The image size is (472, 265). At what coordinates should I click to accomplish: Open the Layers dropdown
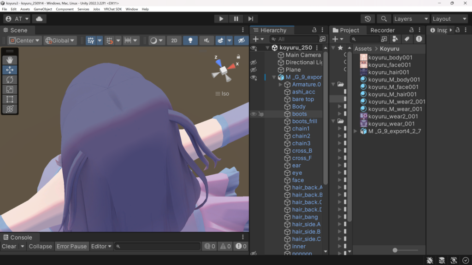[x=411, y=19]
